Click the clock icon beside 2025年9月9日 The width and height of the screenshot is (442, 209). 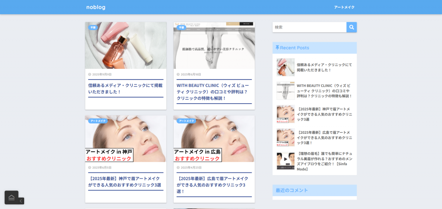tap(90, 74)
